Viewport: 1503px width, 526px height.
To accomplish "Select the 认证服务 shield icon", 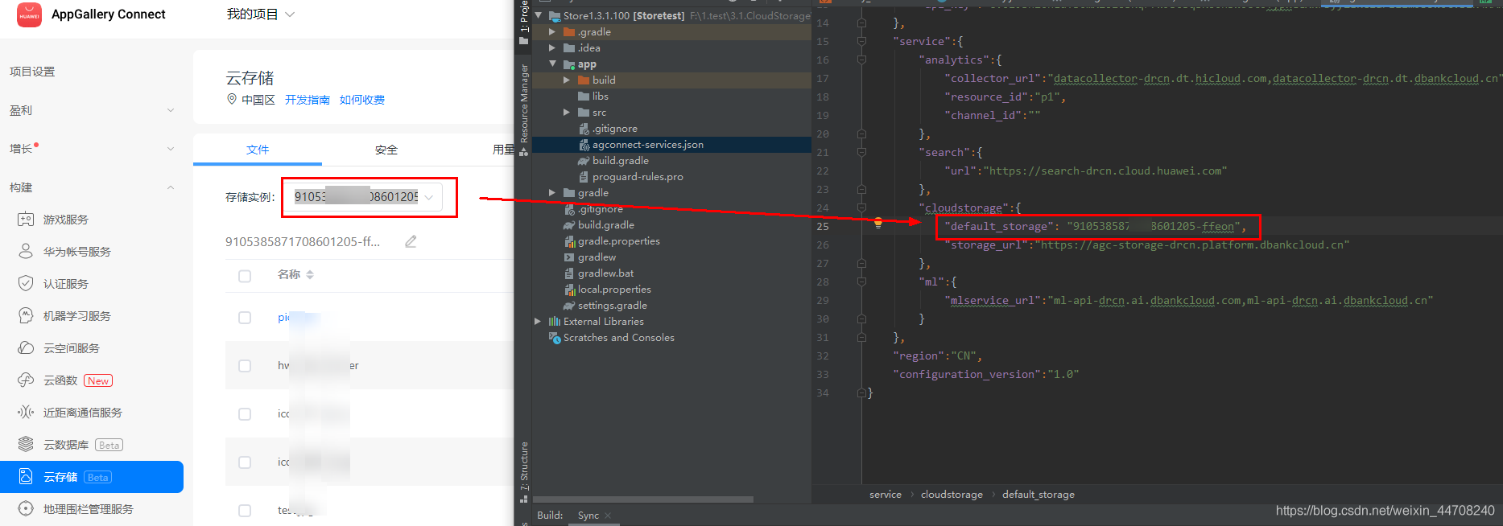I will pyautogui.click(x=26, y=284).
